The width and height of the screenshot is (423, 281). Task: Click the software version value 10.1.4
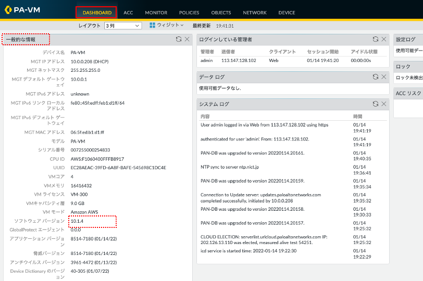tap(77, 221)
